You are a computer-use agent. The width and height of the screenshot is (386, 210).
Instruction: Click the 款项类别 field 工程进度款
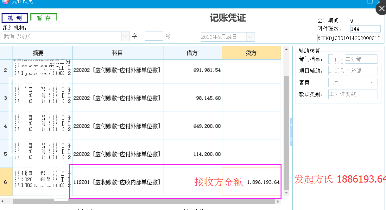352,94
